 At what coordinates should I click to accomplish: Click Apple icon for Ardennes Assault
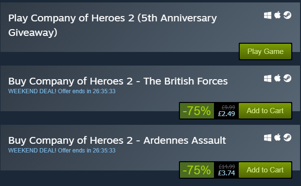277,137
